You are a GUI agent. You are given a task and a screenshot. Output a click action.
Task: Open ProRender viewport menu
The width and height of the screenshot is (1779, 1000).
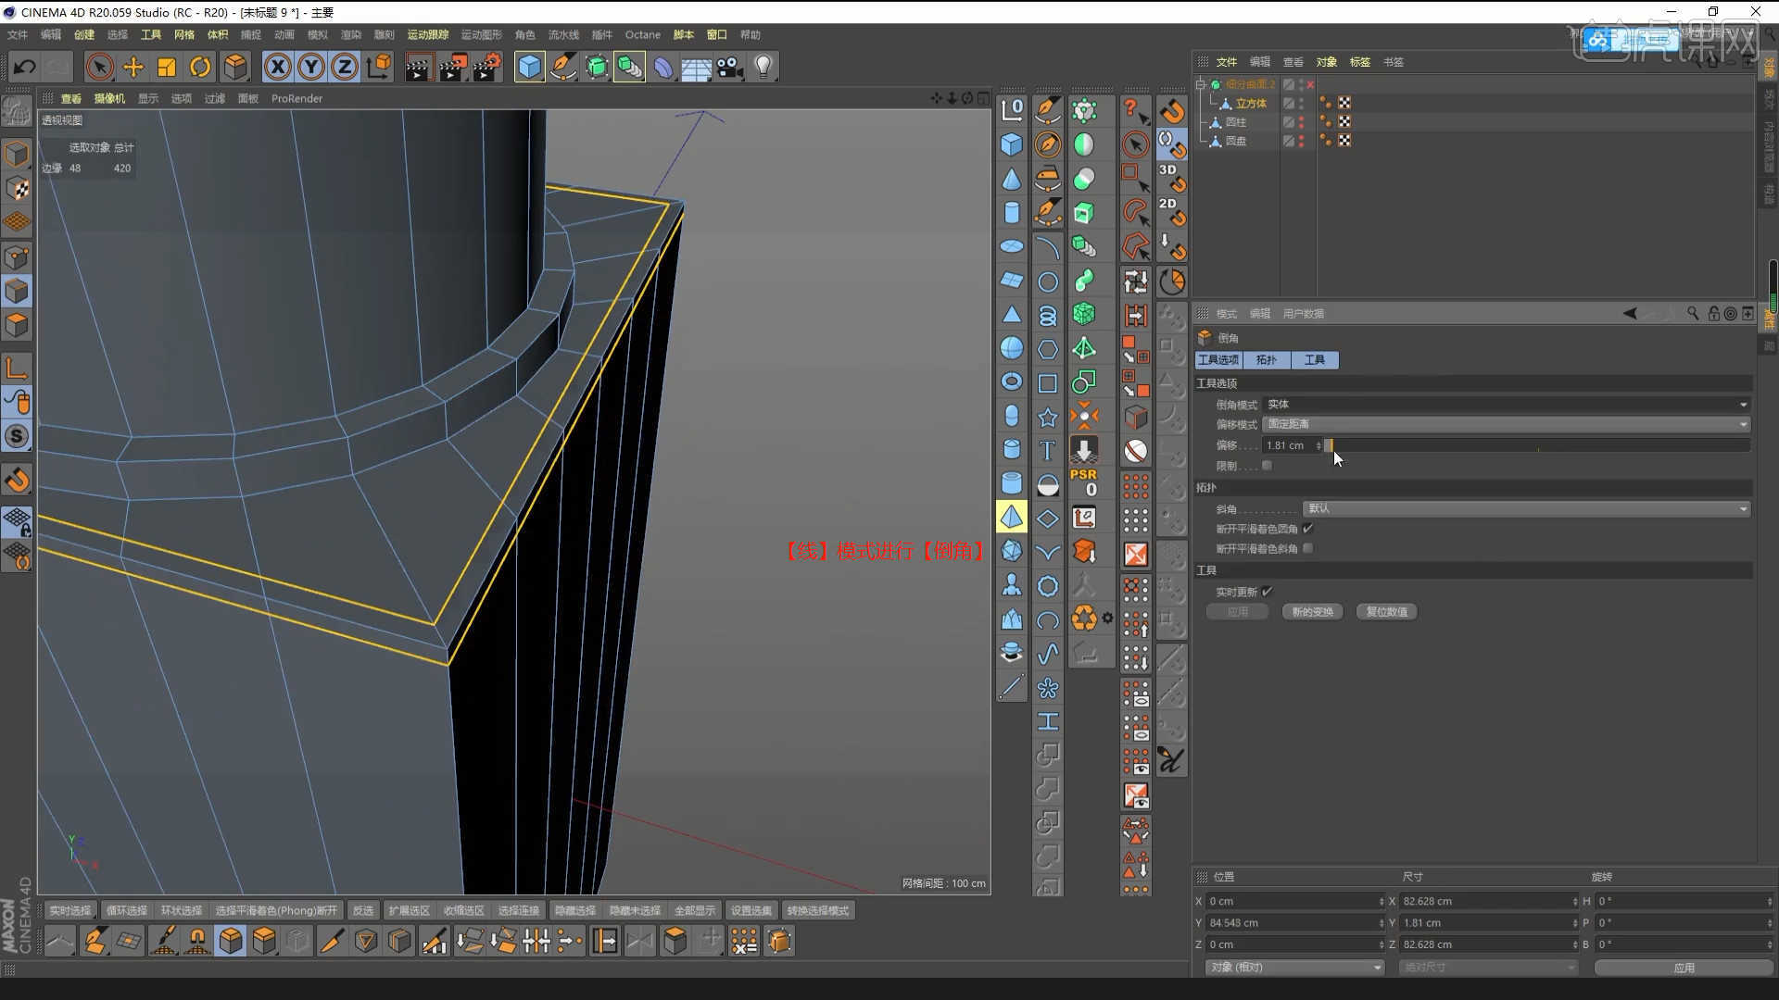point(296,98)
